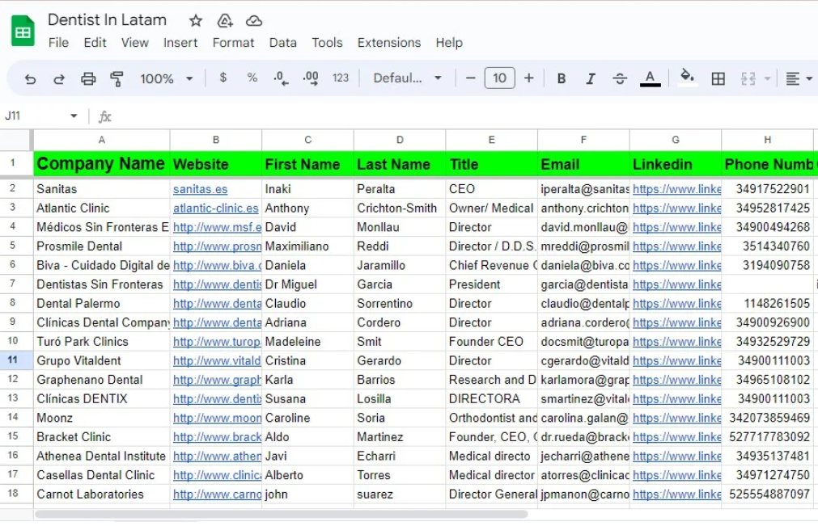Open the Extensions menu
Screen dimensions: 818x526
pos(388,43)
